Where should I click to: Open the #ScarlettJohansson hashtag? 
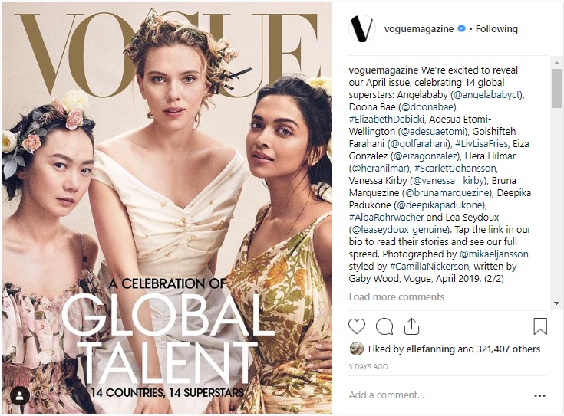[x=455, y=168]
